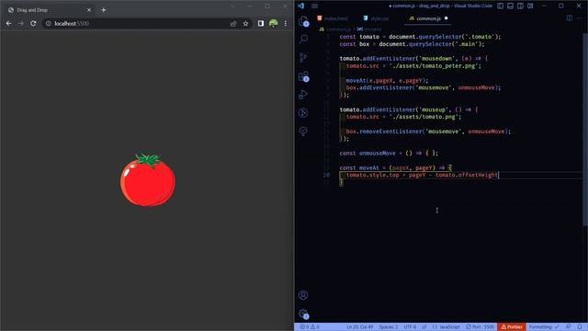The width and height of the screenshot is (588, 331).
Task: Click the VS Code editor vertical scrollbar
Action: (x=585, y=129)
